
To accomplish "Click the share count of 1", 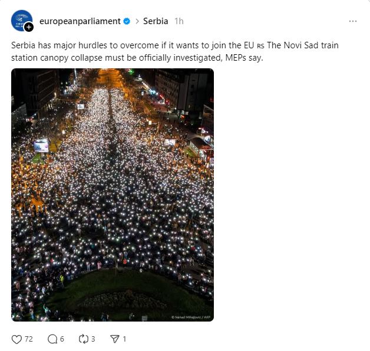I will tap(124, 339).
